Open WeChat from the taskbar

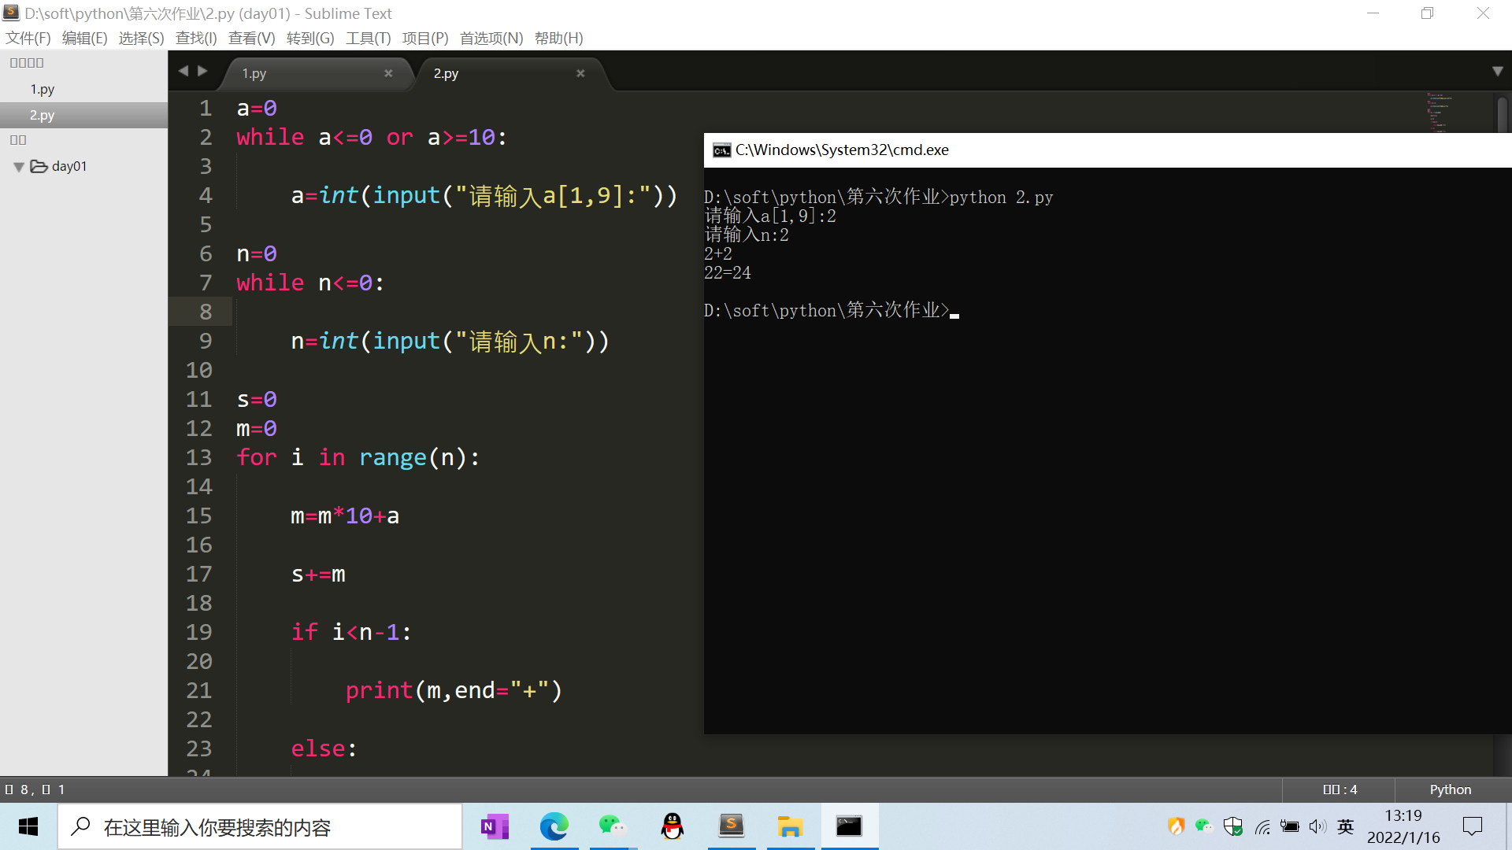click(613, 826)
